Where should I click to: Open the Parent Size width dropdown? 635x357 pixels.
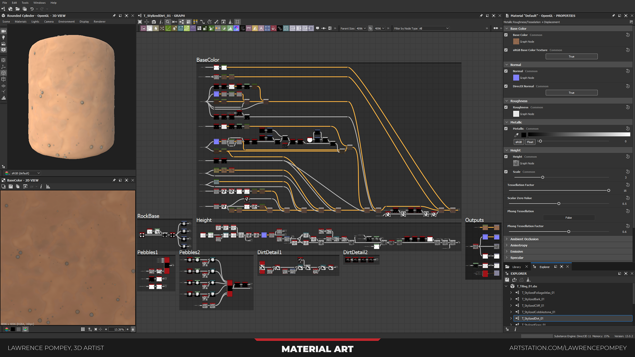click(361, 28)
